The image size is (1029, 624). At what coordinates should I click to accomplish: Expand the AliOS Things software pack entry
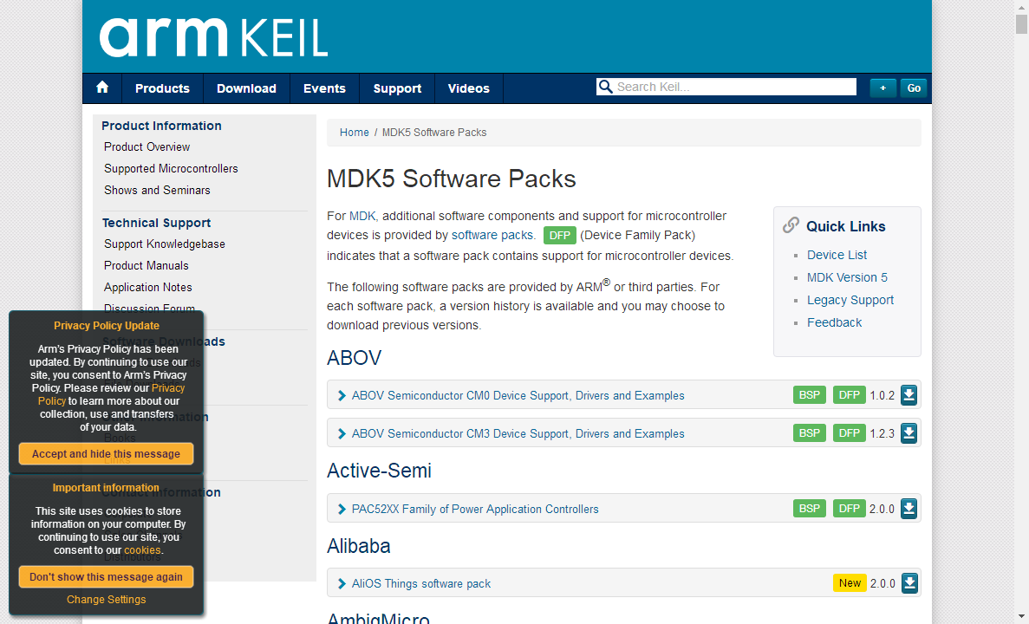342,584
